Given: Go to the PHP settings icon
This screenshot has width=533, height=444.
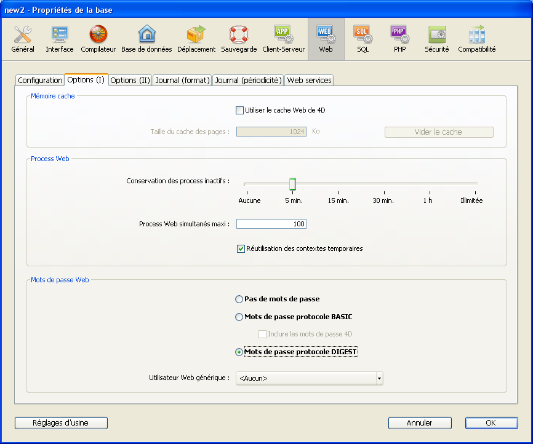Looking at the screenshot, I should (399, 38).
